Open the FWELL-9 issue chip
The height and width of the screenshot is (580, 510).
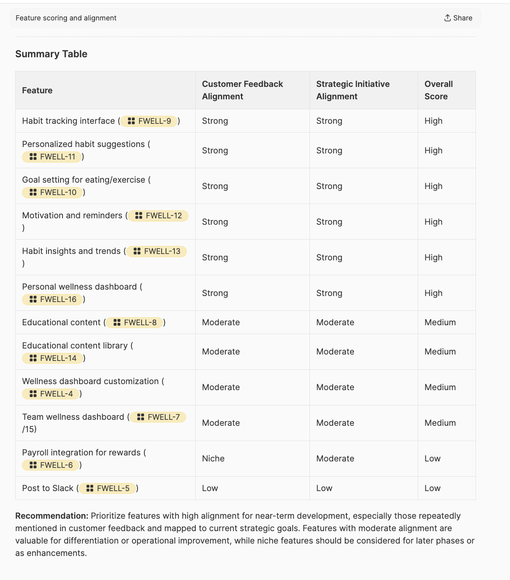click(149, 121)
